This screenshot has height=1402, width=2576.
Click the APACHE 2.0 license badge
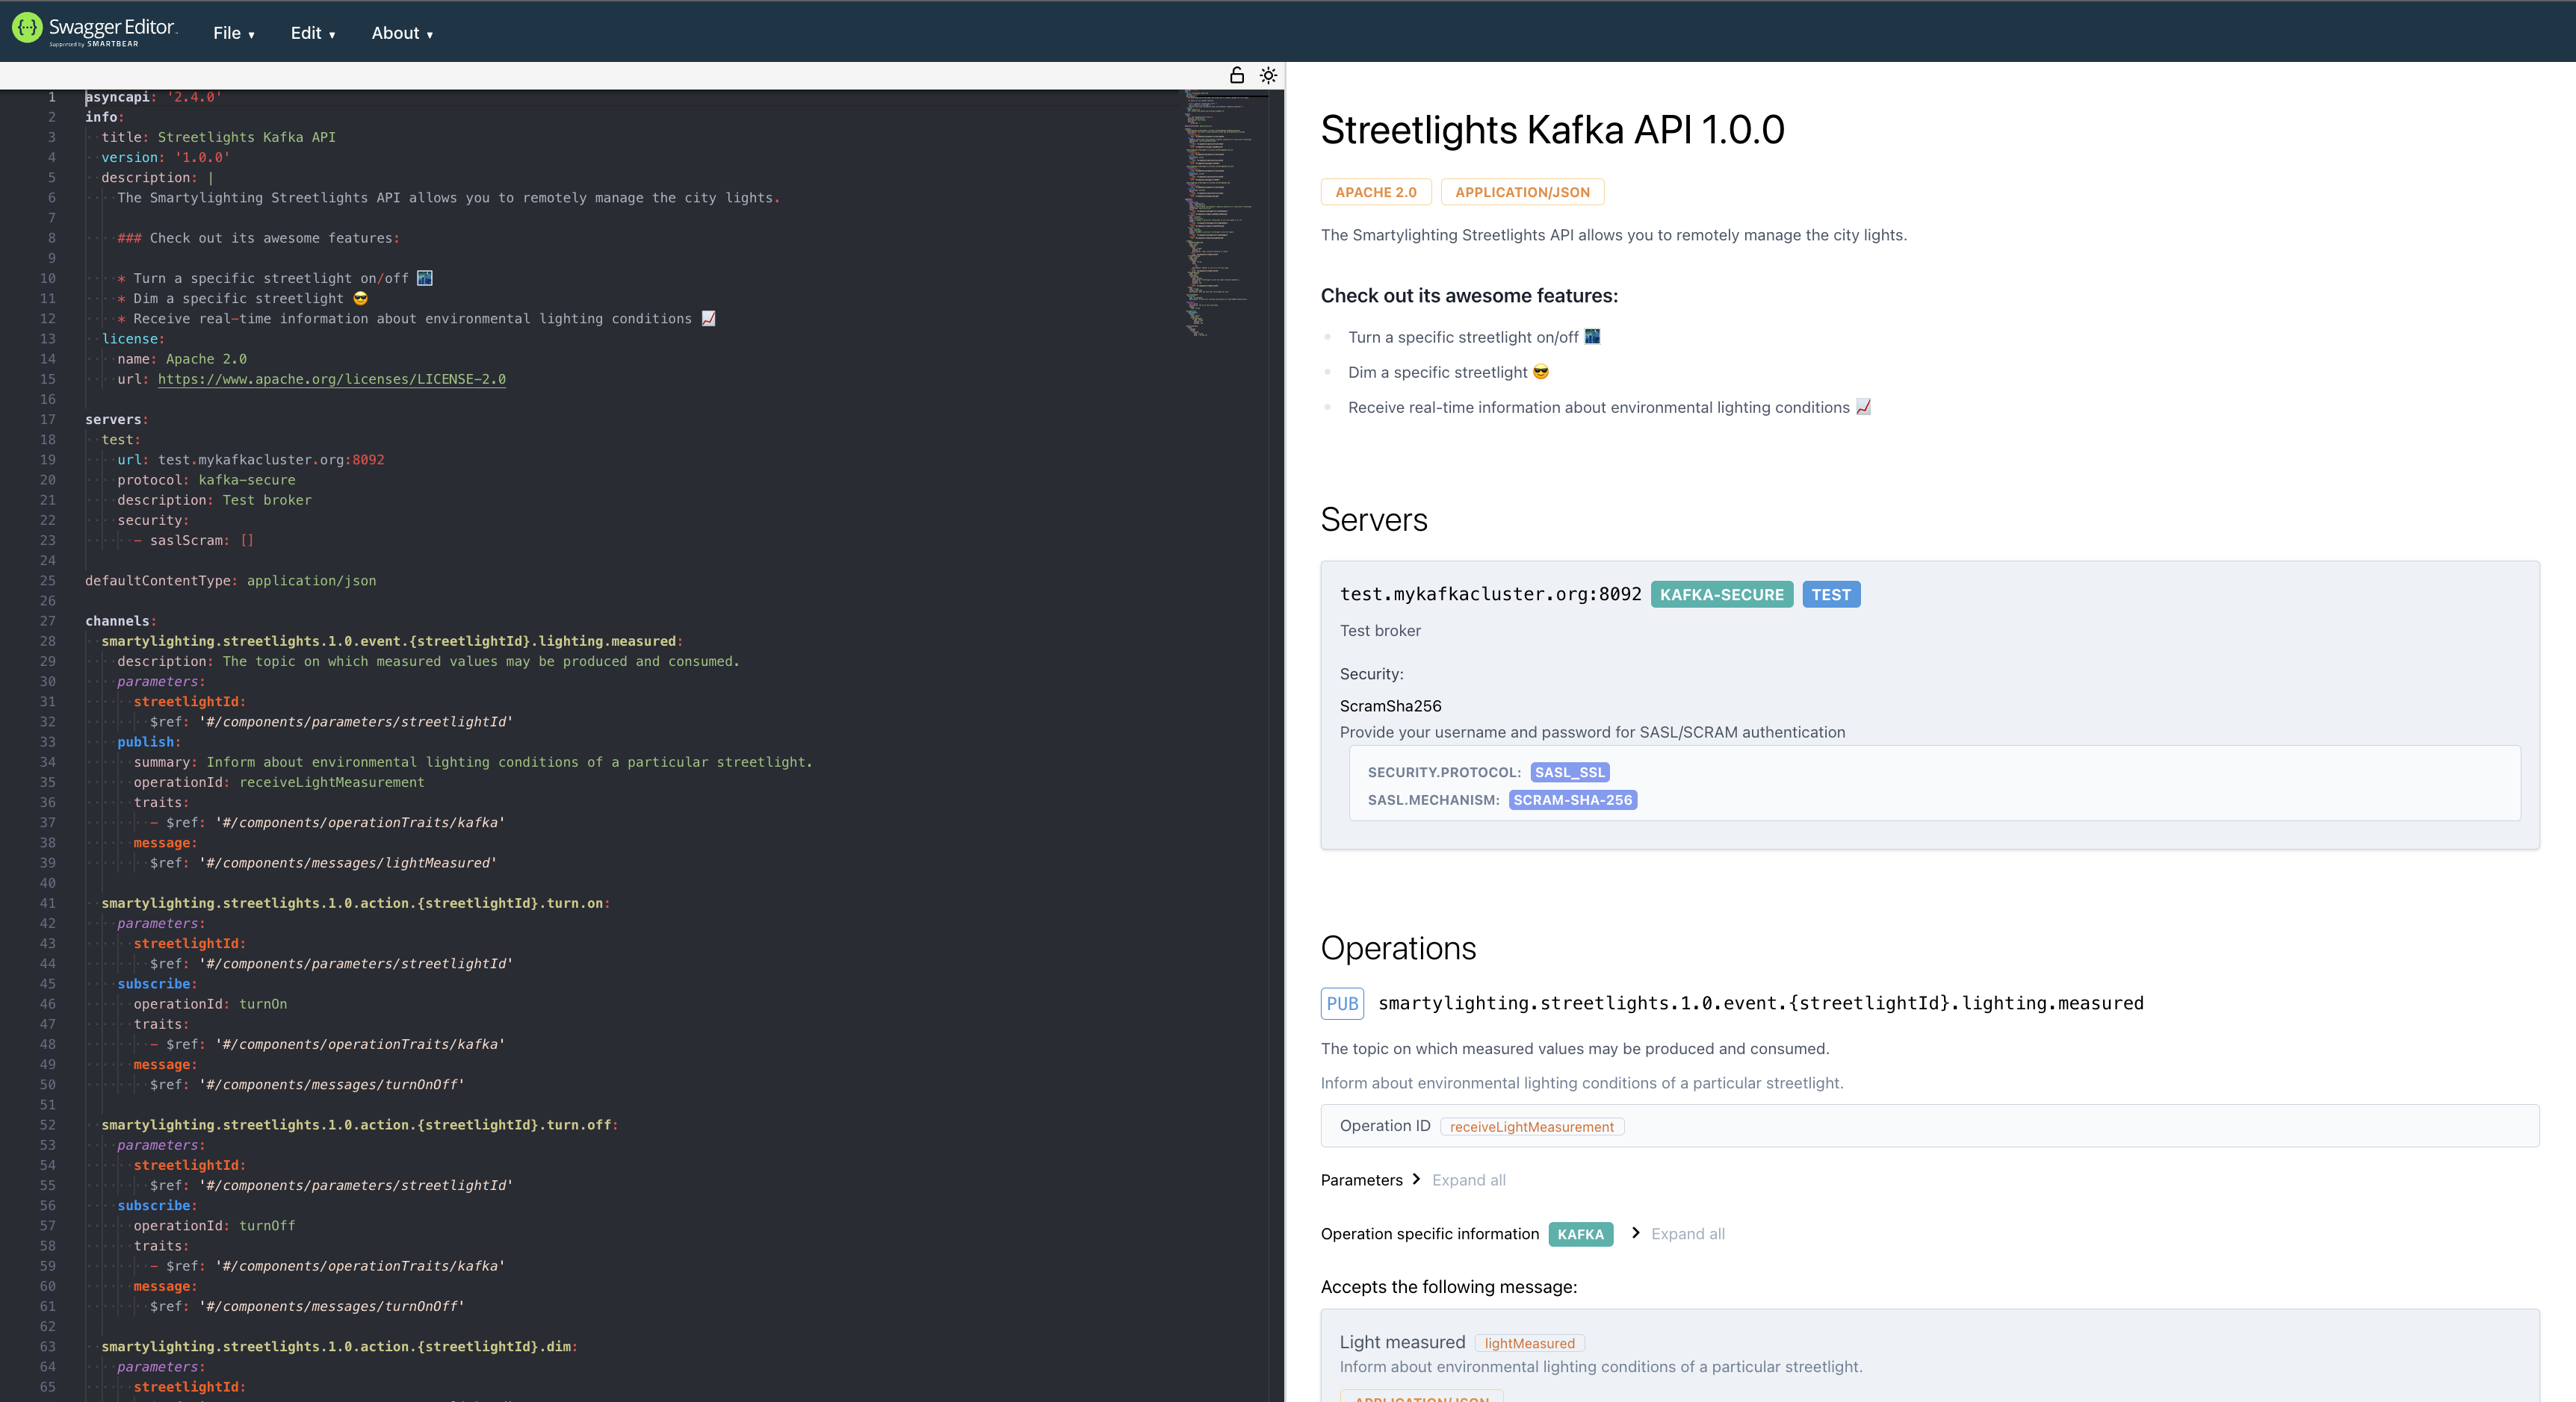click(1376, 192)
